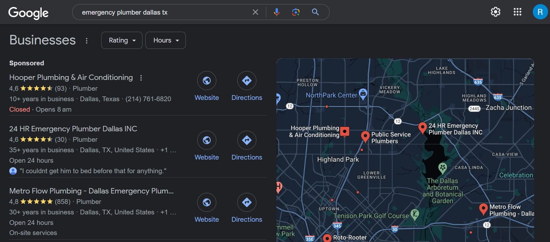The height and width of the screenshot is (242, 550).
Task: Expand the Hours filter dropdown
Action: point(165,40)
